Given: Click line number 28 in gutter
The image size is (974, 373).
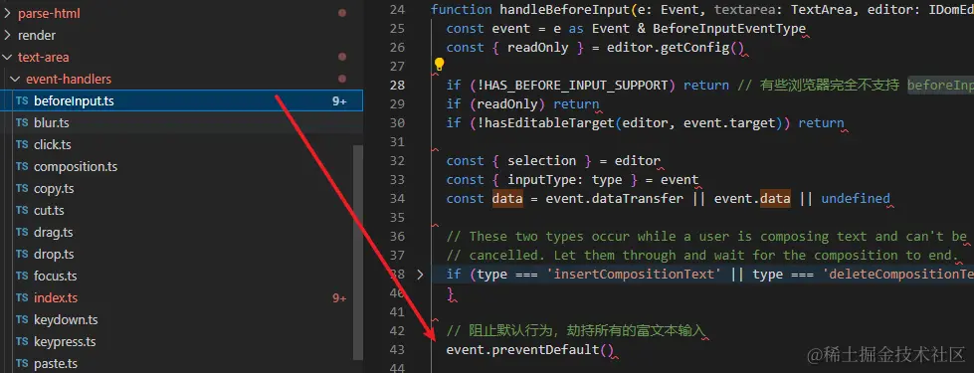Looking at the screenshot, I should (397, 85).
